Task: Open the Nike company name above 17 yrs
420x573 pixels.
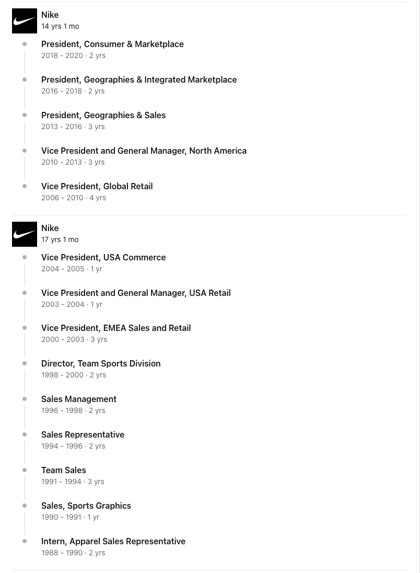Action: click(x=50, y=228)
